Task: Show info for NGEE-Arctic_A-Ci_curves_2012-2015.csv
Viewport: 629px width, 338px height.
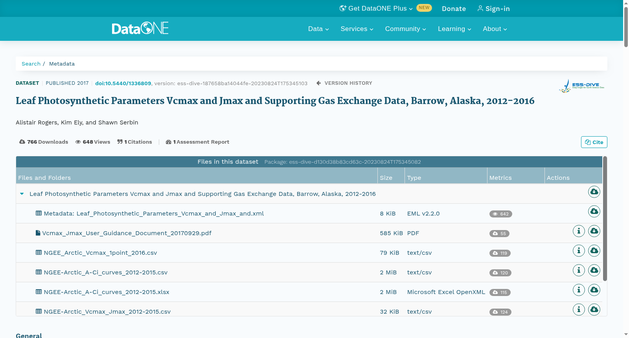Action: pyautogui.click(x=579, y=270)
